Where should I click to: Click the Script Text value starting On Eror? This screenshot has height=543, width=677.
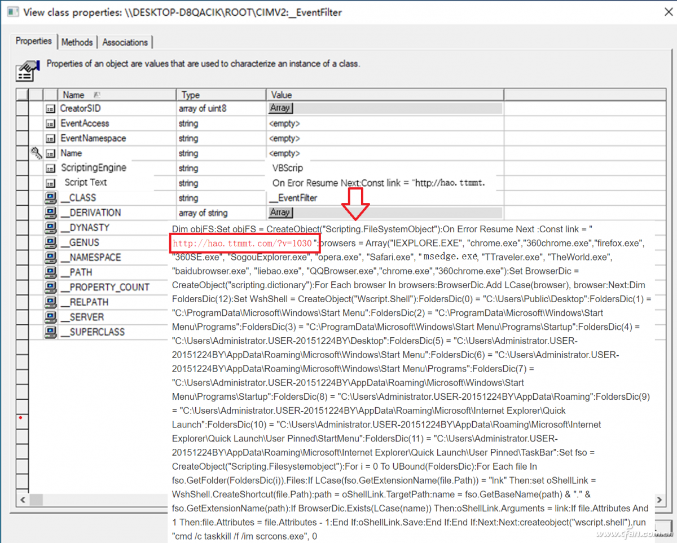coord(379,183)
